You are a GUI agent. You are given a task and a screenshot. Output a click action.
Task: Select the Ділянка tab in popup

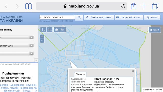80,74
